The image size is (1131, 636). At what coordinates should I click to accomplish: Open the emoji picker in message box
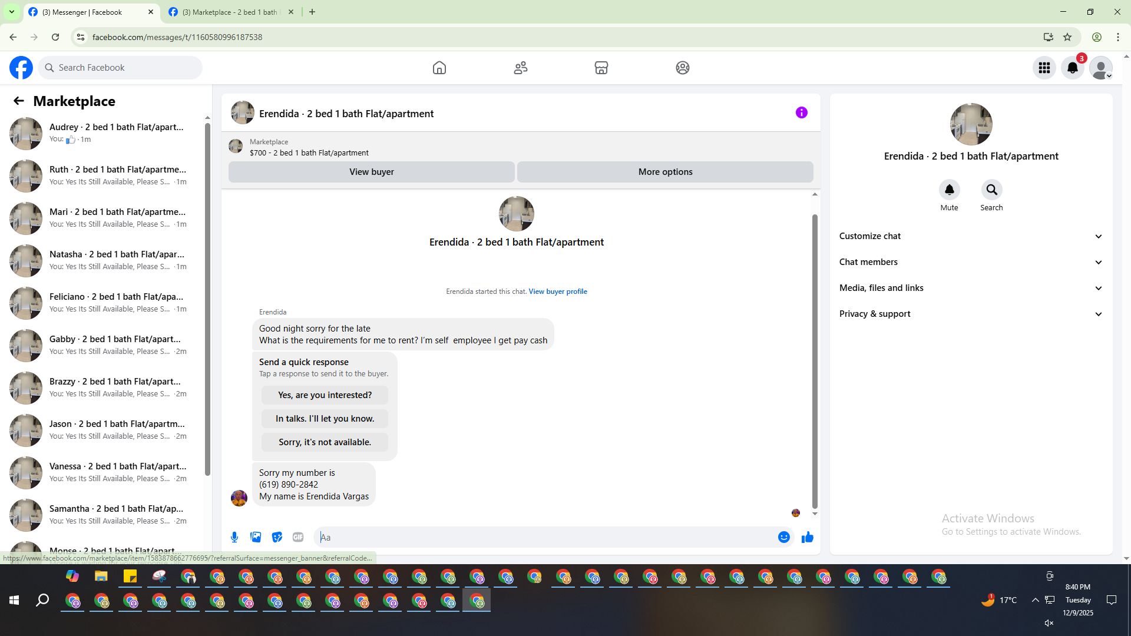click(x=783, y=537)
